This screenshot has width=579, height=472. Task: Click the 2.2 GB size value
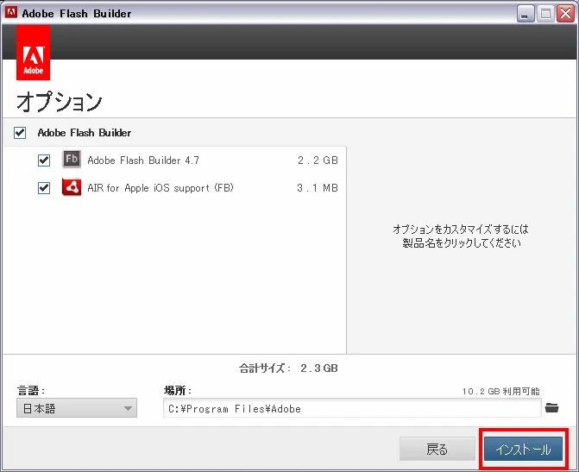pyautogui.click(x=318, y=160)
